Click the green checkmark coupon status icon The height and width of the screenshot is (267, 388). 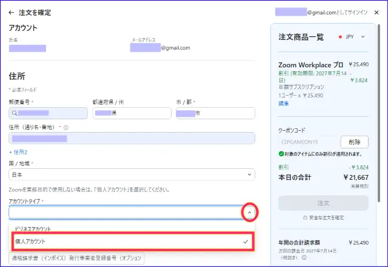pos(281,154)
